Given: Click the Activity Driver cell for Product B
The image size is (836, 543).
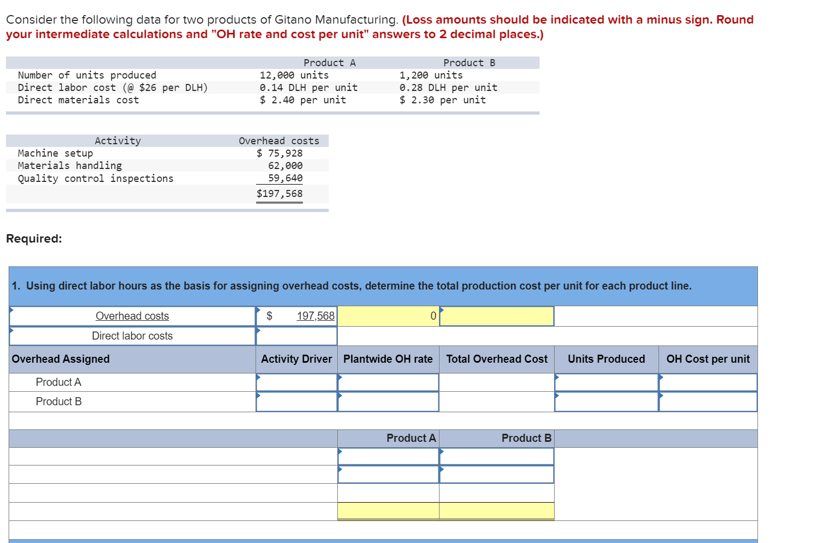Looking at the screenshot, I should point(295,401).
